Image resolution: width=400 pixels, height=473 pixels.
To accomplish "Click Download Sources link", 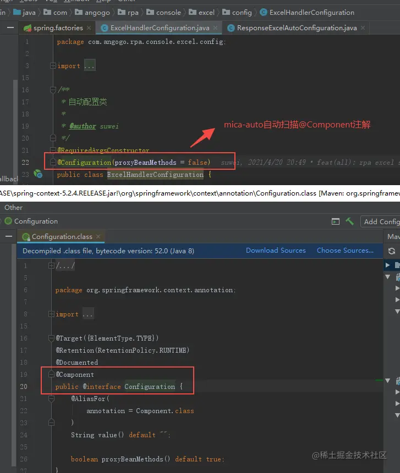I will pos(276,251).
